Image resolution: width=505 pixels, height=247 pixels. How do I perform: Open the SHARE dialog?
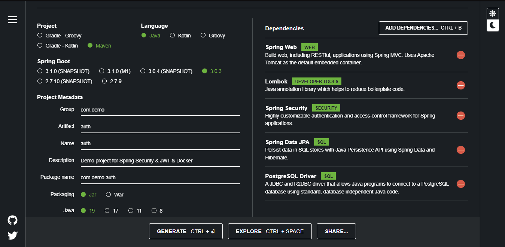click(x=336, y=231)
